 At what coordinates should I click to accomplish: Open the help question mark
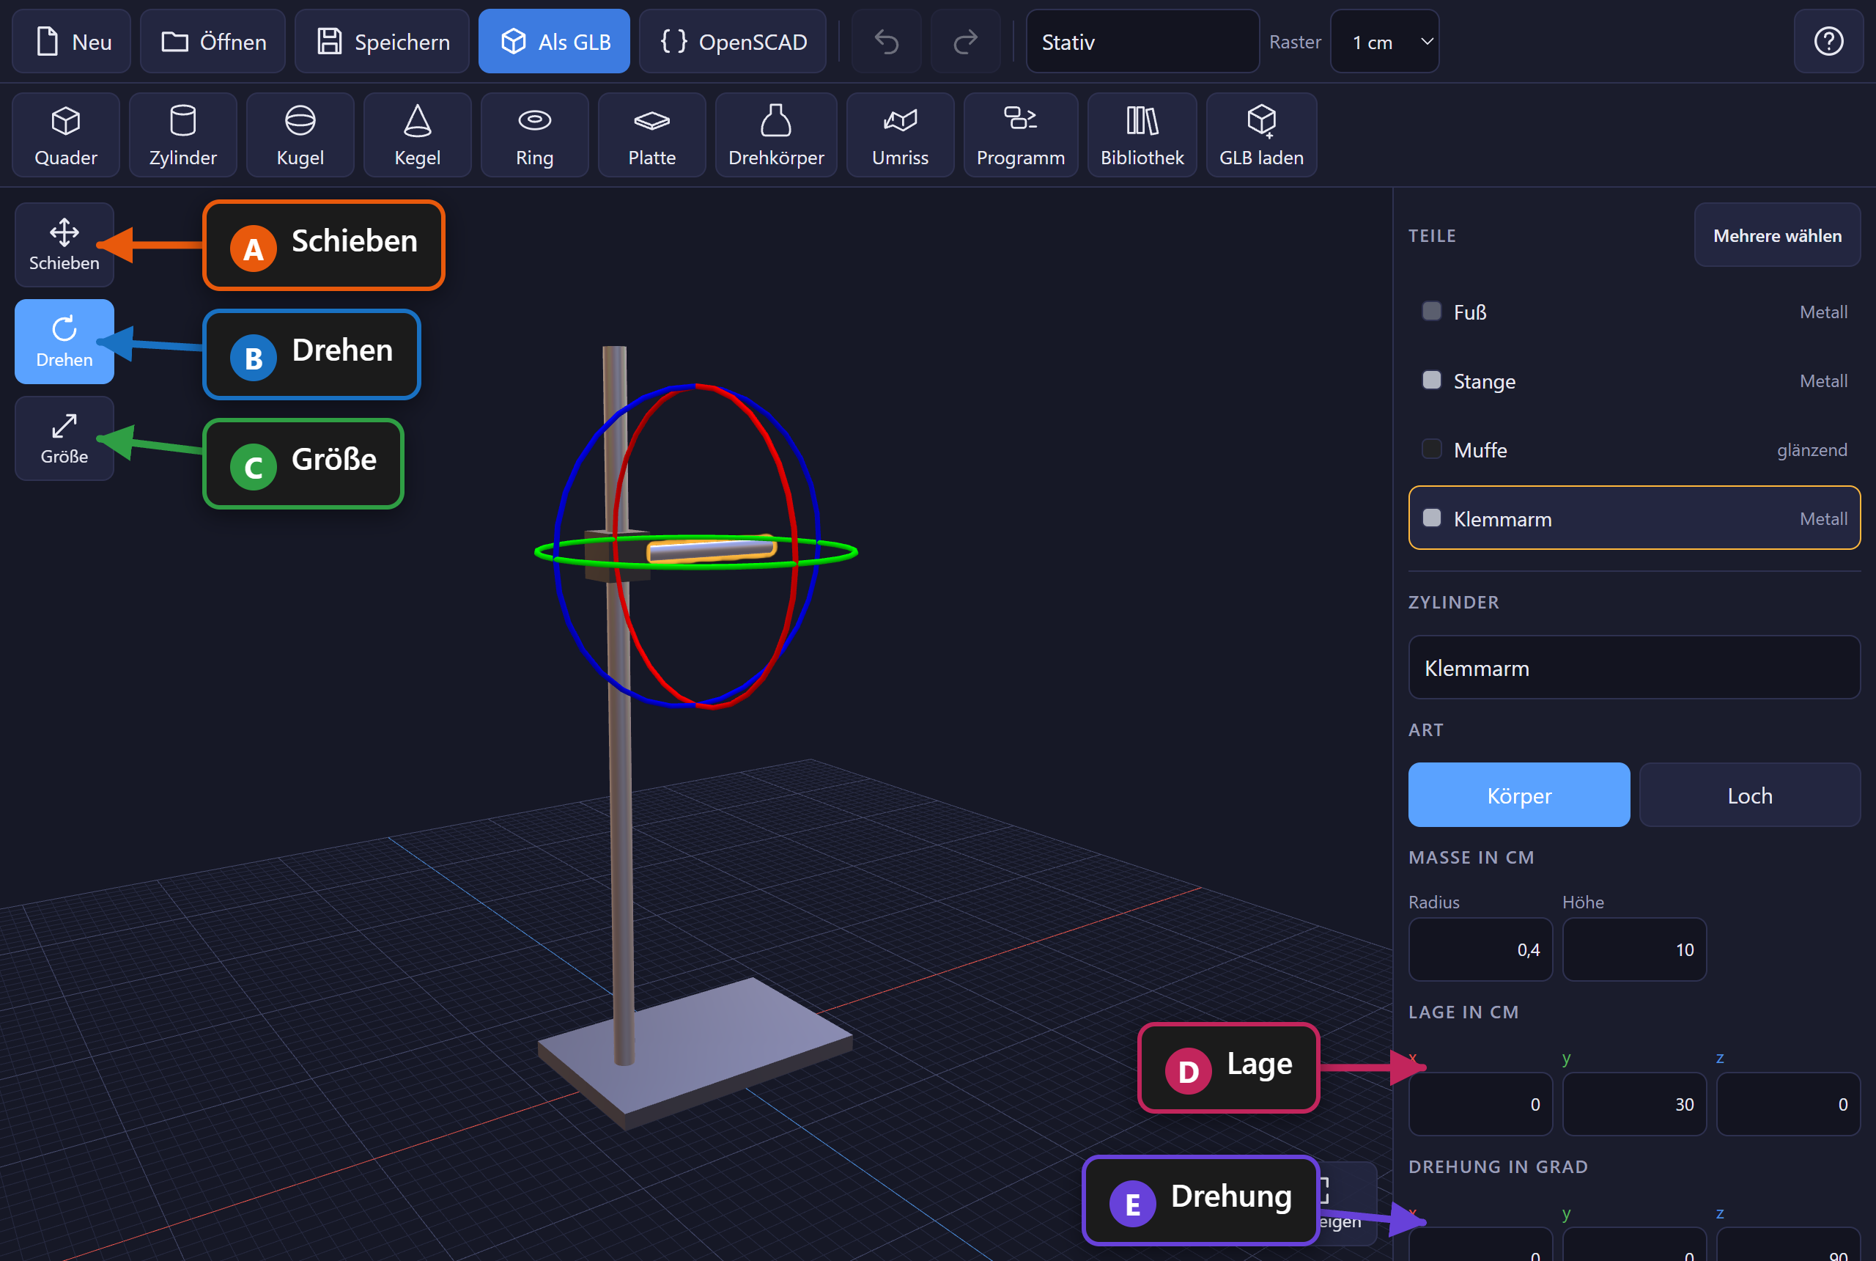point(1828,41)
